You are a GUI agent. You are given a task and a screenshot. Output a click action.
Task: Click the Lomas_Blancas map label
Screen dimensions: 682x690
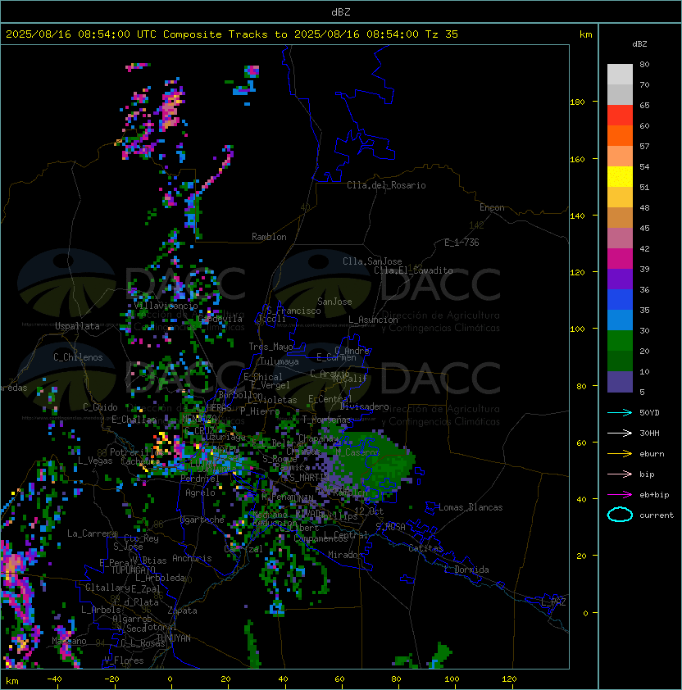coord(471,507)
